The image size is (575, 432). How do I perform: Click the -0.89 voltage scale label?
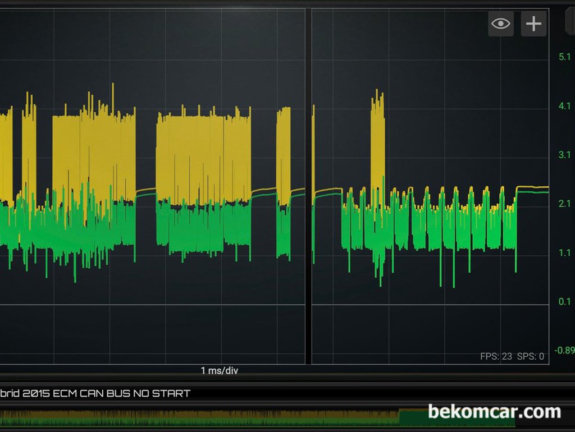click(564, 350)
